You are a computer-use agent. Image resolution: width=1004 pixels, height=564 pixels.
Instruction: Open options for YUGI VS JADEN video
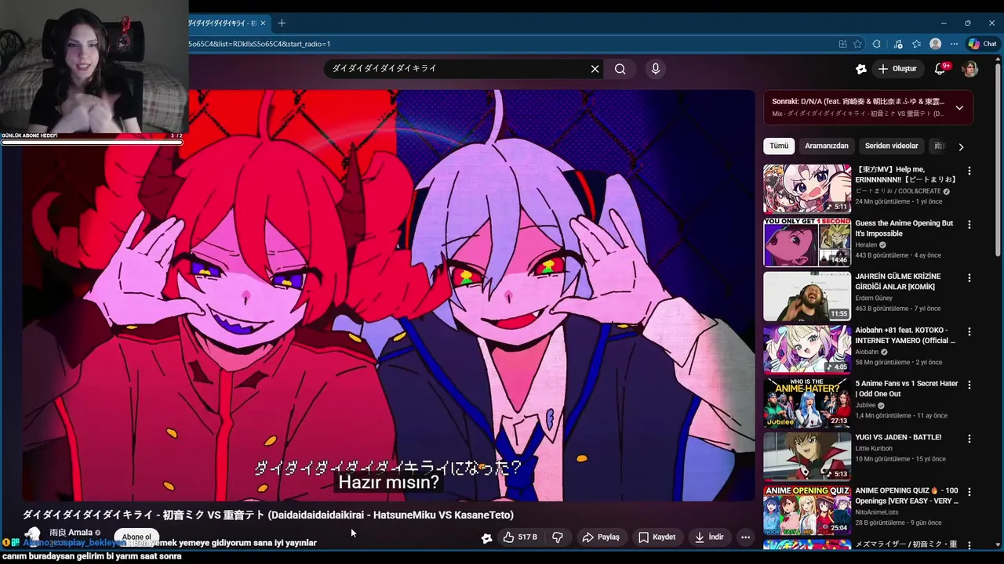click(x=969, y=438)
